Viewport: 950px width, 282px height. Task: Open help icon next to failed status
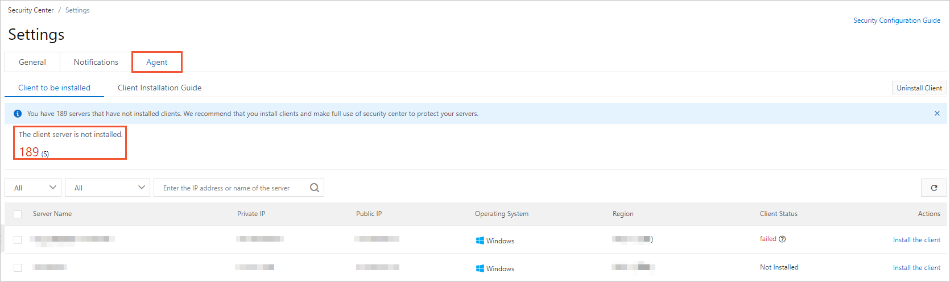coord(782,239)
